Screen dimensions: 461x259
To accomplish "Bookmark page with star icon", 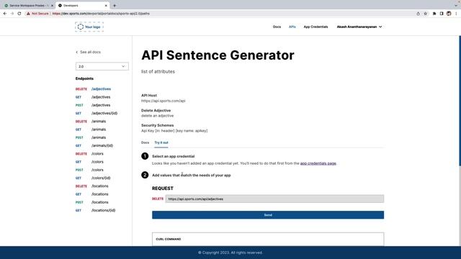I will [x=426, y=14].
